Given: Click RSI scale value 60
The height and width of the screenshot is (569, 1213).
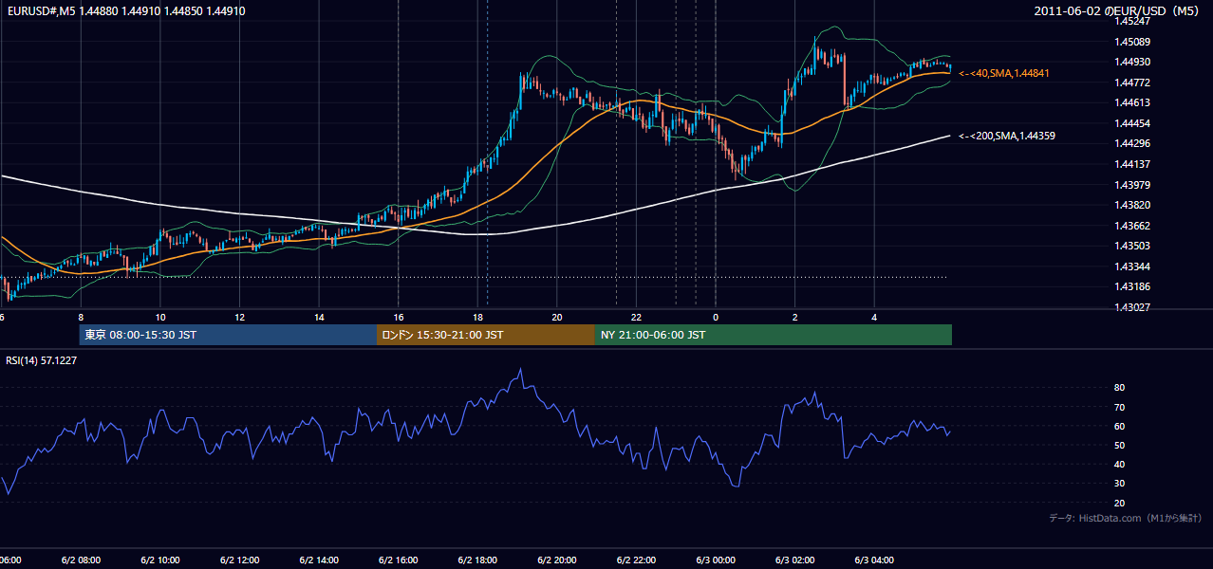Looking at the screenshot, I should [x=1119, y=426].
